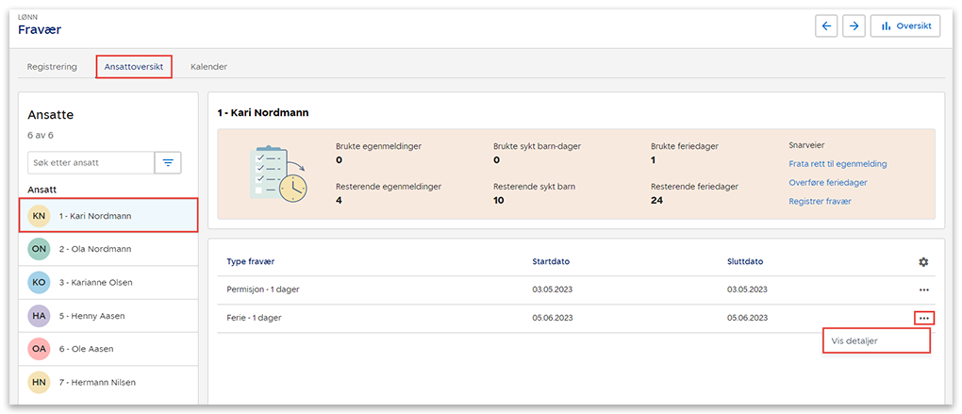Click the forward arrow navigation button
Image resolution: width=962 pixels, height=414 pixels.
click(854, 26)
